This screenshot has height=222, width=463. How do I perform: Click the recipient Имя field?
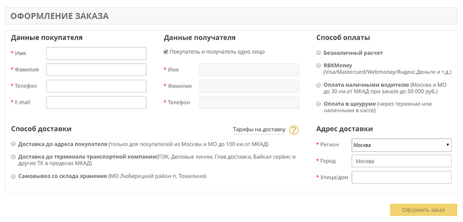(249, 70)
